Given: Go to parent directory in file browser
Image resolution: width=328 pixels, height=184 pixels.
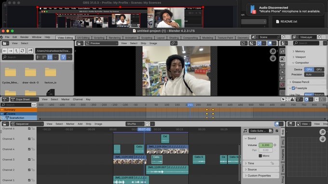Looking at the screenshot, I should [16, 50].
